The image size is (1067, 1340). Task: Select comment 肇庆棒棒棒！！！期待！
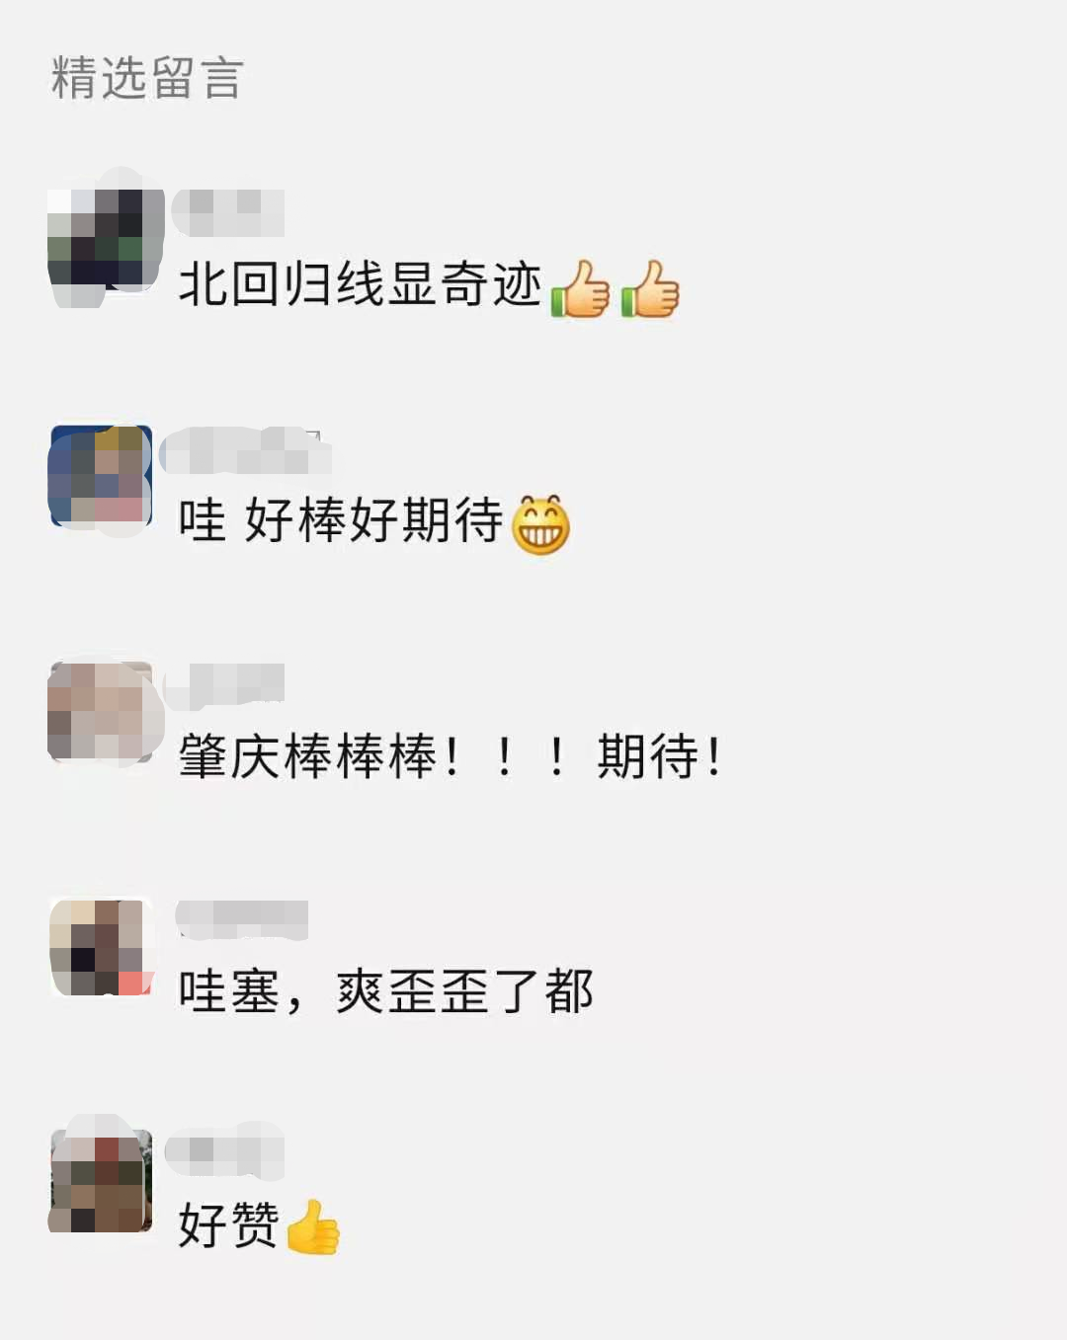point(450,757)
